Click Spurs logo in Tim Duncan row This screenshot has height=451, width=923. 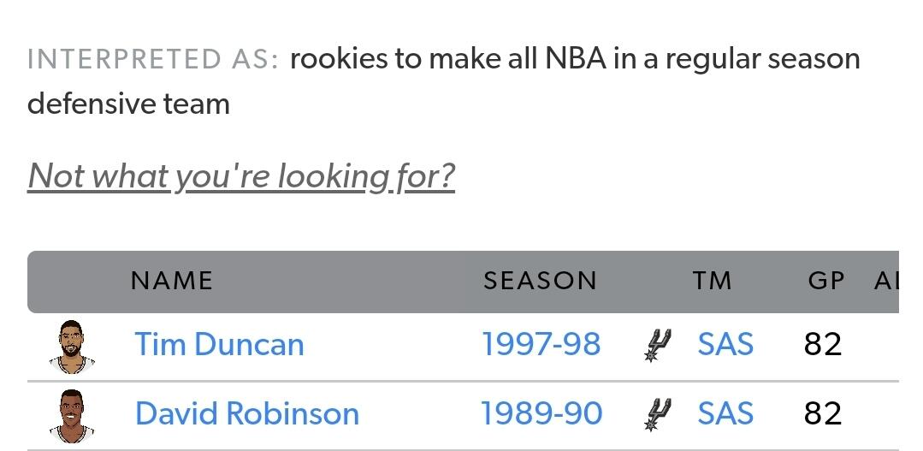658,345
